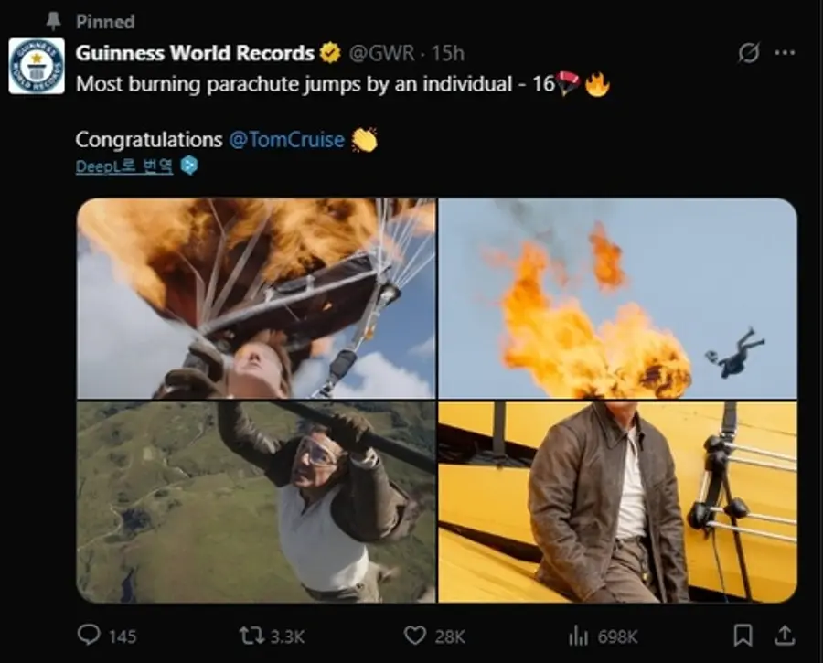Open the Guinness World Records account name
The image size is (823, 663).
click(x=195, y=53)
